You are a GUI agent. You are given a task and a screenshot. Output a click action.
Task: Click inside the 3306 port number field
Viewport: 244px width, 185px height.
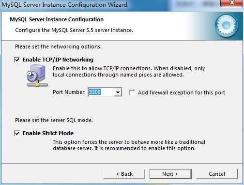(101, 92)
